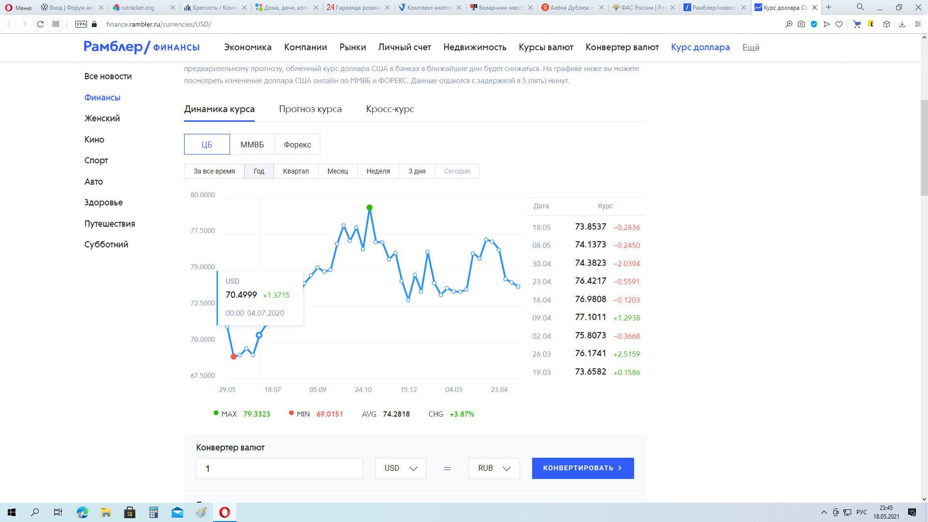This screenshot has height=522, width=928.
Task: Go back using the browser back arrow
Action: (x=9, y=24)
